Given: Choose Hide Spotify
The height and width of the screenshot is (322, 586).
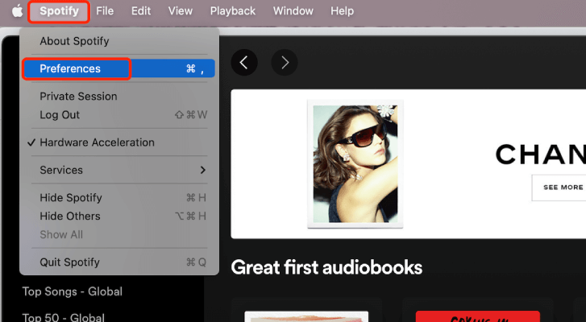Looking at the screenshot, I should tap(71, 198).
